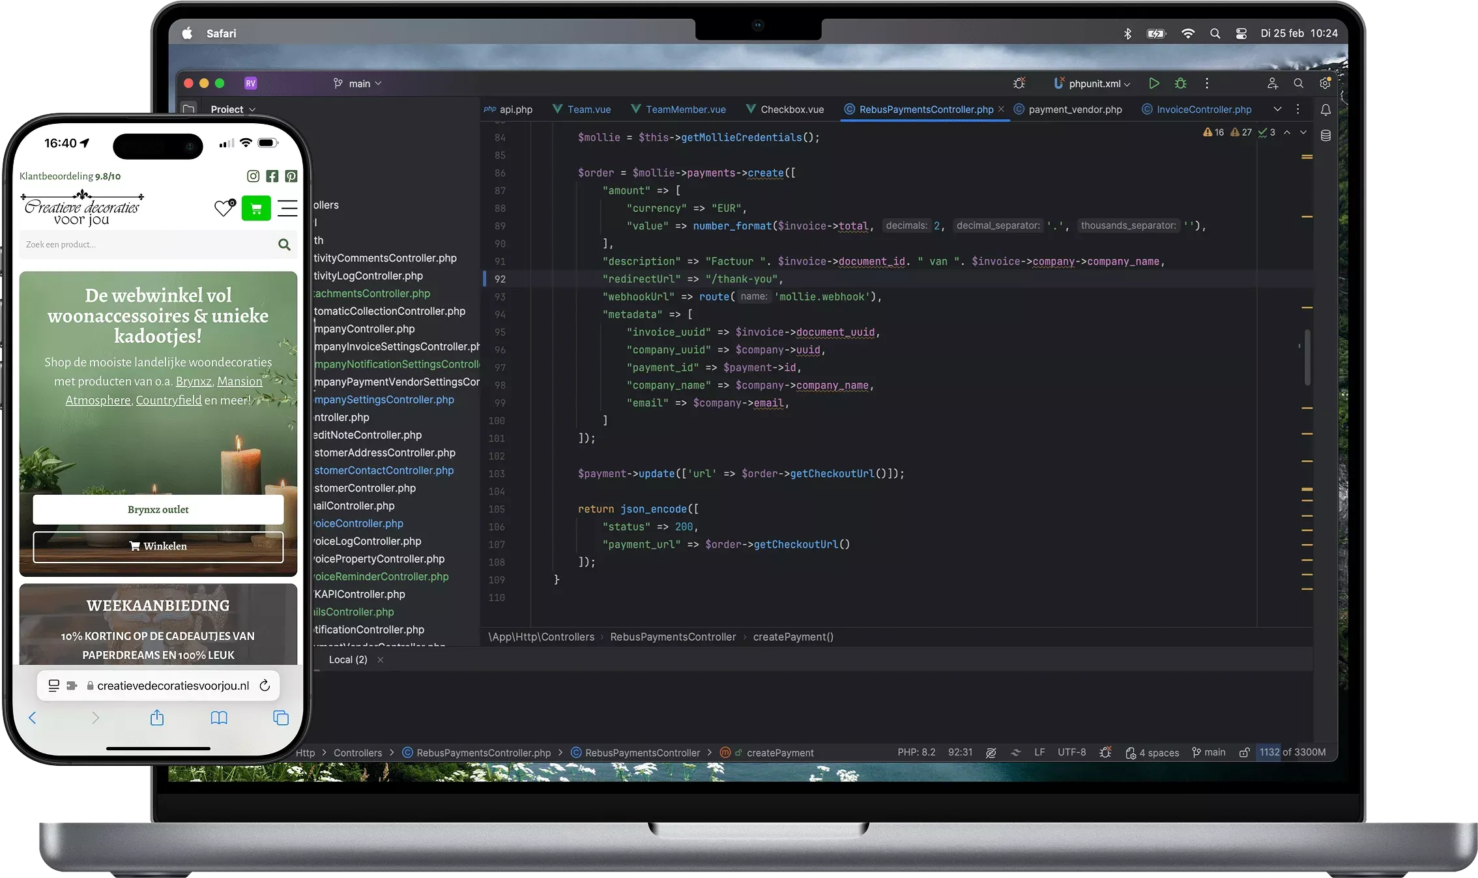Toggle the file read-only lock in the status bar
1478x878 pixels.
(1244, 752)
